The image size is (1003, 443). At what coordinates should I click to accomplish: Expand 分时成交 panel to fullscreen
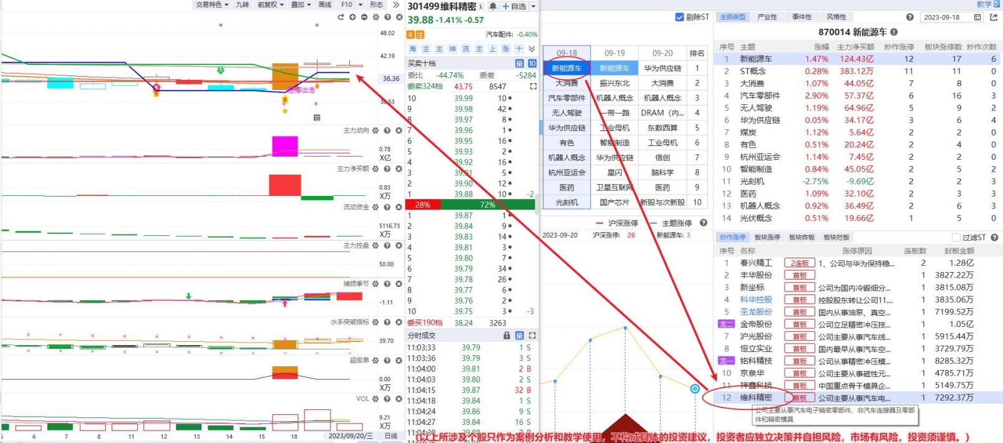(x=532, y=336)
